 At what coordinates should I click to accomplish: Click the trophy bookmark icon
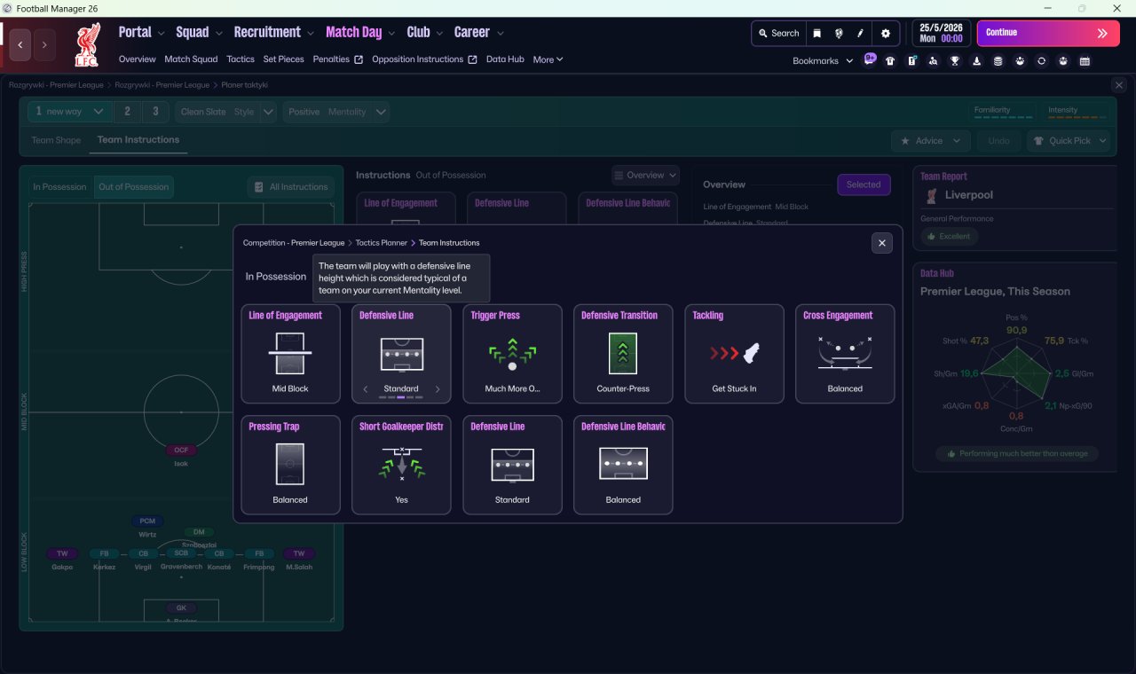[x=955, y=61]
